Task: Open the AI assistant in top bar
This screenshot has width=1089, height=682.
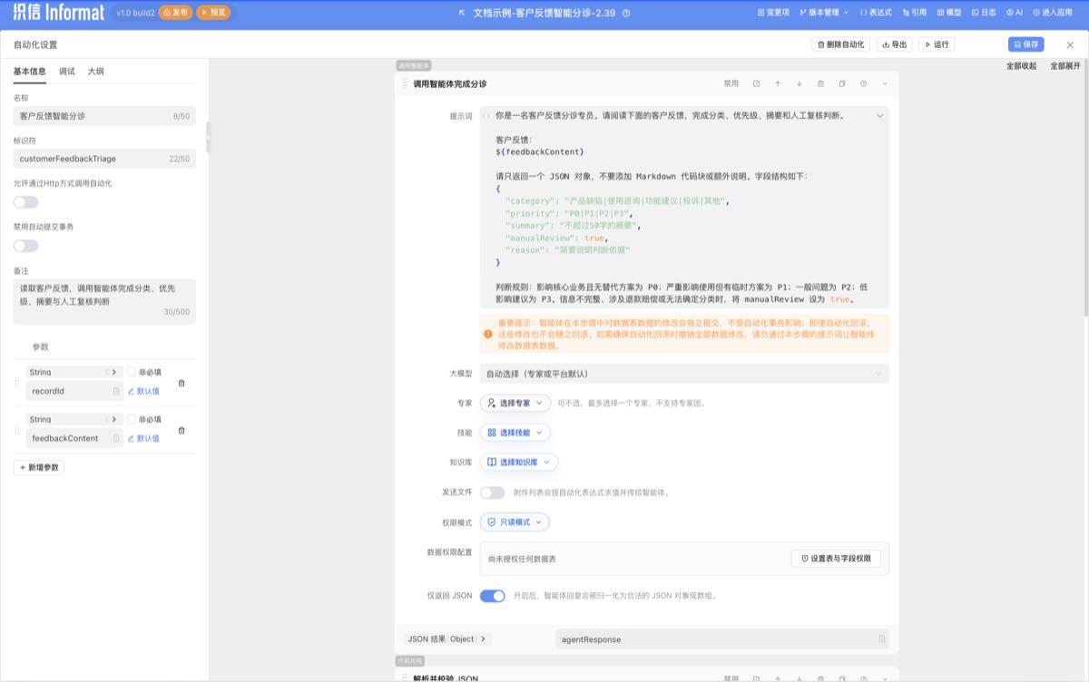Action: click(x=1014, y=13)
